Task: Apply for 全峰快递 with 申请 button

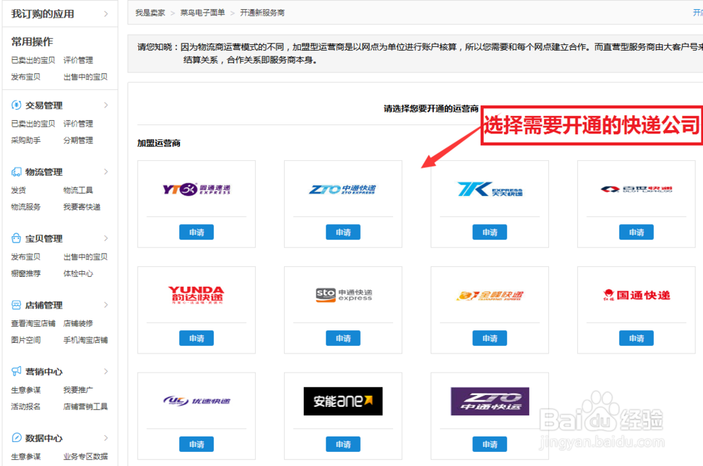Action: [x=489, y=338]
